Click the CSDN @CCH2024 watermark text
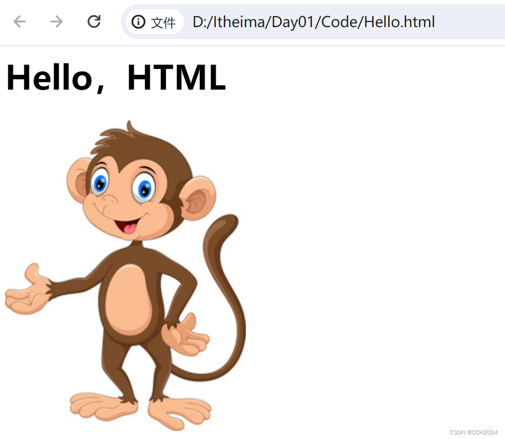505x439 pixels. (x=473, y=432)
